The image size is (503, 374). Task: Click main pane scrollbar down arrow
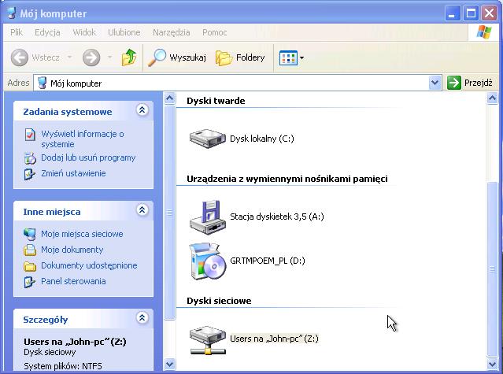point(493,364)
